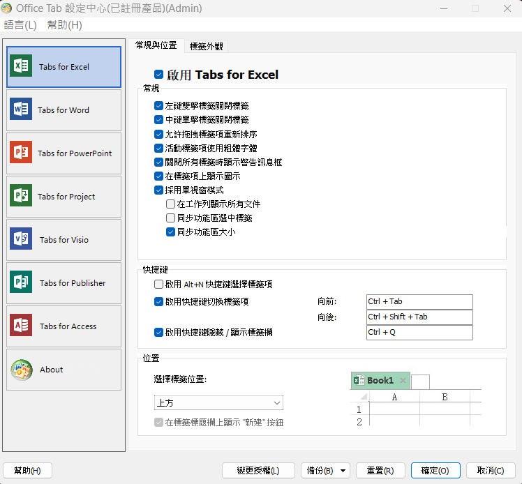Select Tabs for Access text entry
Viewport: 522px width, 484px height.
(68, 326)
